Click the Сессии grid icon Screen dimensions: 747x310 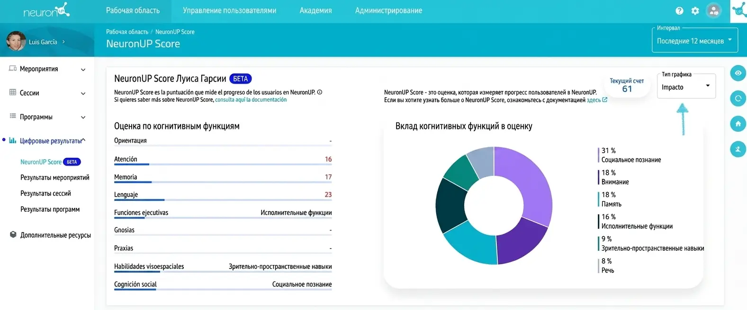(13, 92)
